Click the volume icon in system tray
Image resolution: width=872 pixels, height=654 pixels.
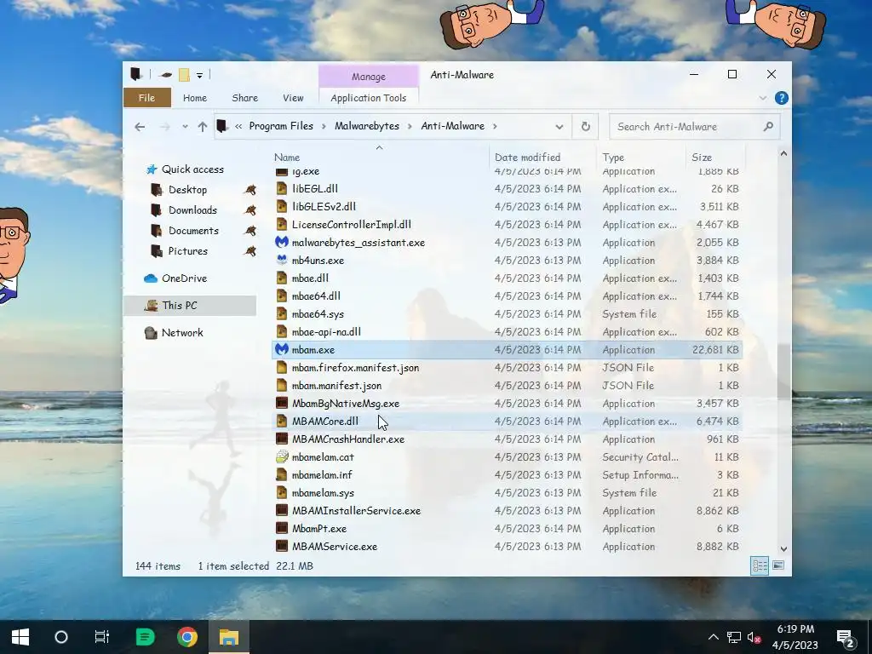tap(754, 637)
